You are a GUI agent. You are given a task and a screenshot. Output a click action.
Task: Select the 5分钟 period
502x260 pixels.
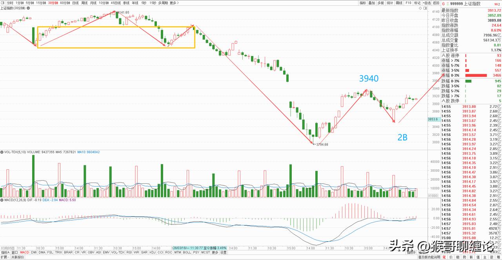30,3
